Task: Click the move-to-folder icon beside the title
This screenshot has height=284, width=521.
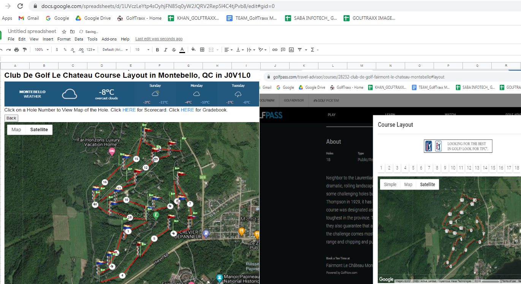Action: click(x=72, y=32)
